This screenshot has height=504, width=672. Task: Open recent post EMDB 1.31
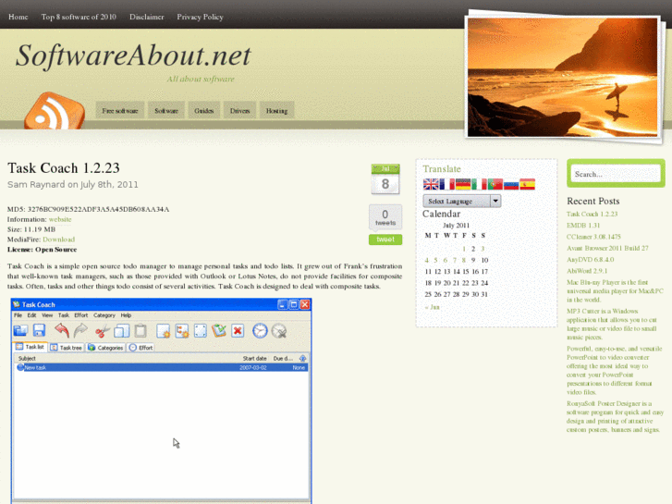tap(583, 226)
